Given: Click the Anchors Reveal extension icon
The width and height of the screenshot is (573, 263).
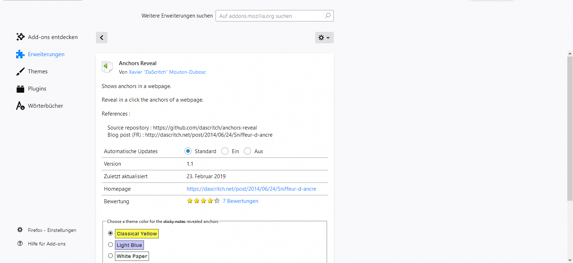Looking at the screenshot, I should pyautogui.click(x=107, y=67).
